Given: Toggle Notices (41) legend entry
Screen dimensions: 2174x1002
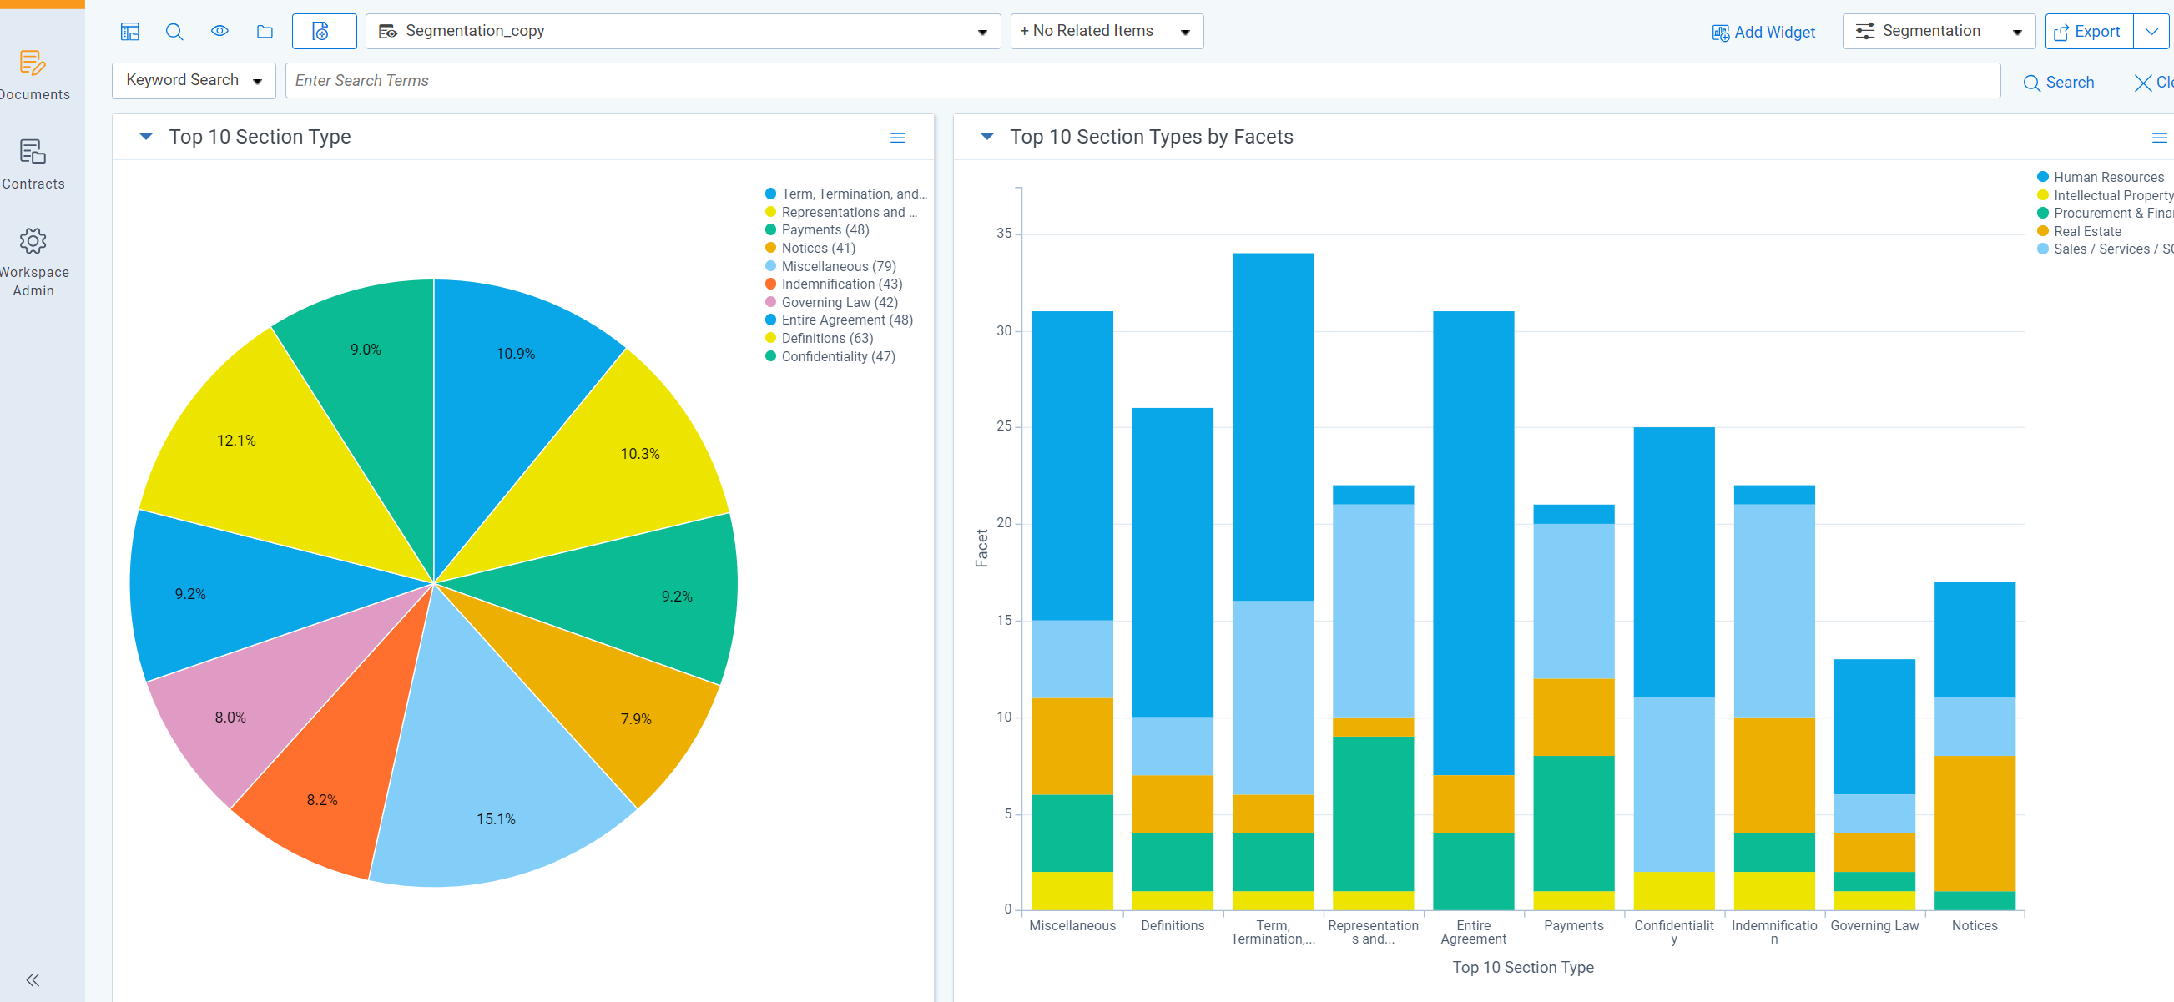Looking at the screenshot, I should 810,248.
